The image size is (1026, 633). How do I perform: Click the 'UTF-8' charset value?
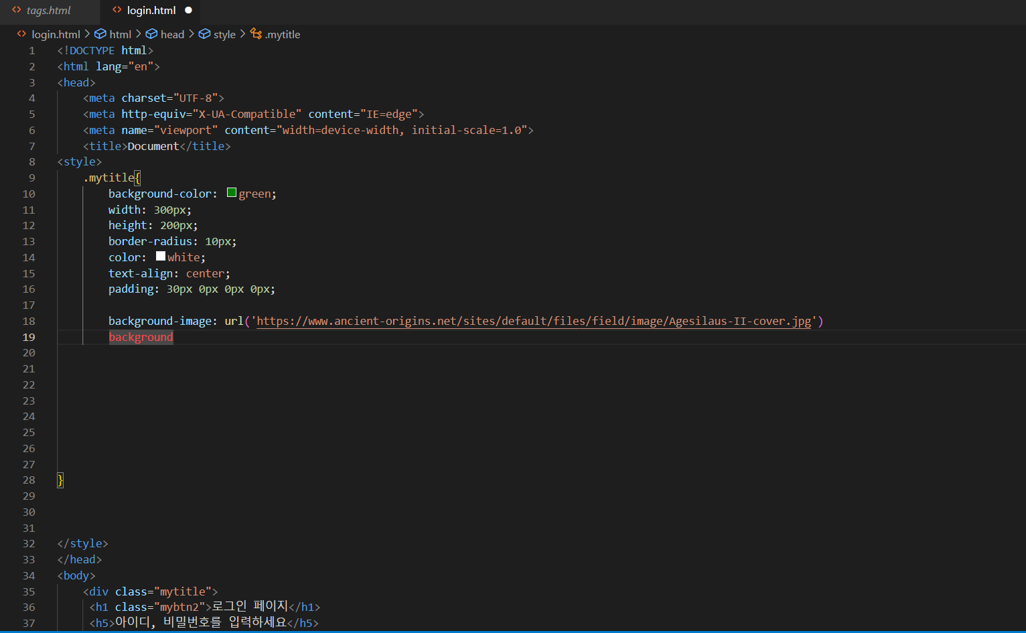(196, 98)
